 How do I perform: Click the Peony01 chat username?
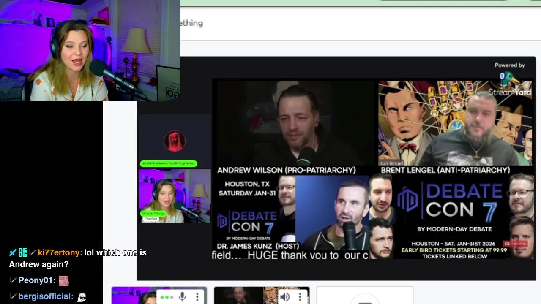[37, 280]
